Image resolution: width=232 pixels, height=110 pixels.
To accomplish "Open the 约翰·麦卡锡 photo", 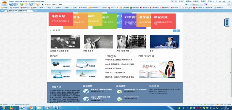I will pos(98,42).
